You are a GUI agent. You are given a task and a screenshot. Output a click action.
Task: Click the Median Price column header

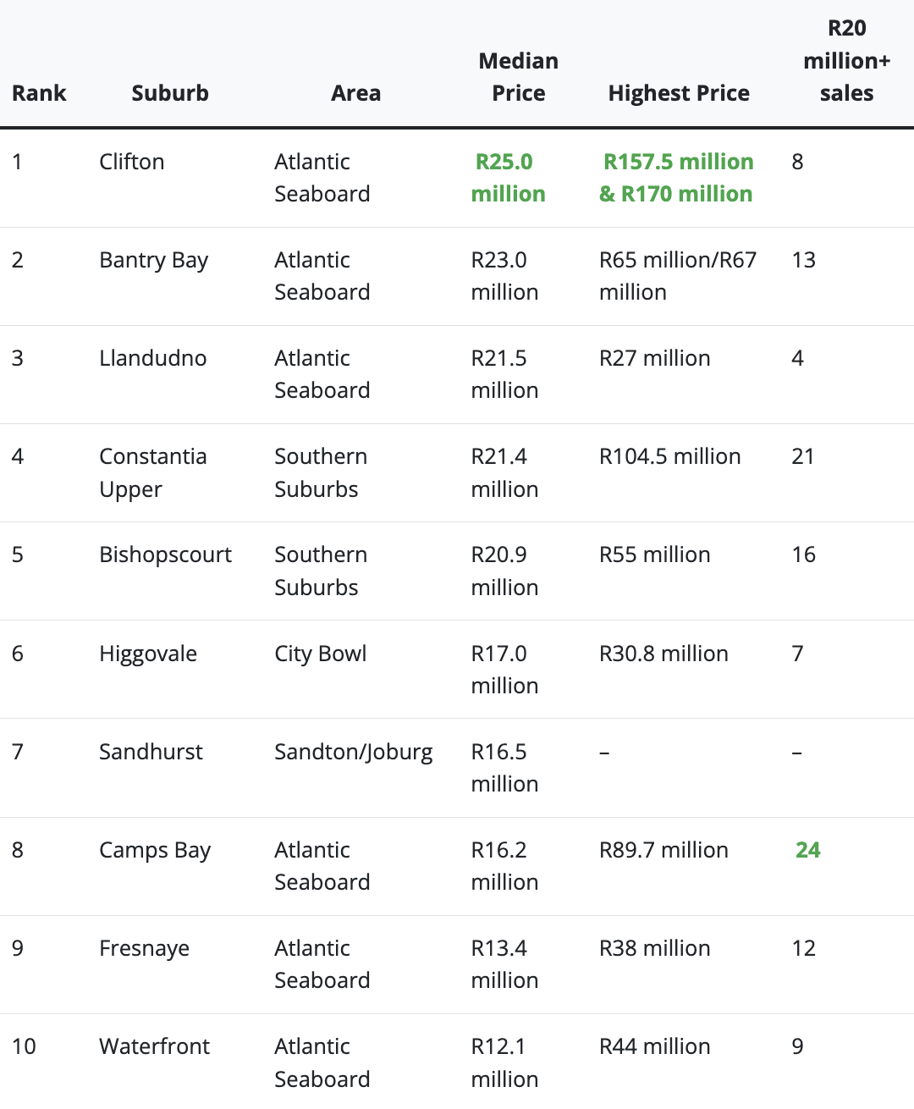pyautogui.click(x=518, y=77)
